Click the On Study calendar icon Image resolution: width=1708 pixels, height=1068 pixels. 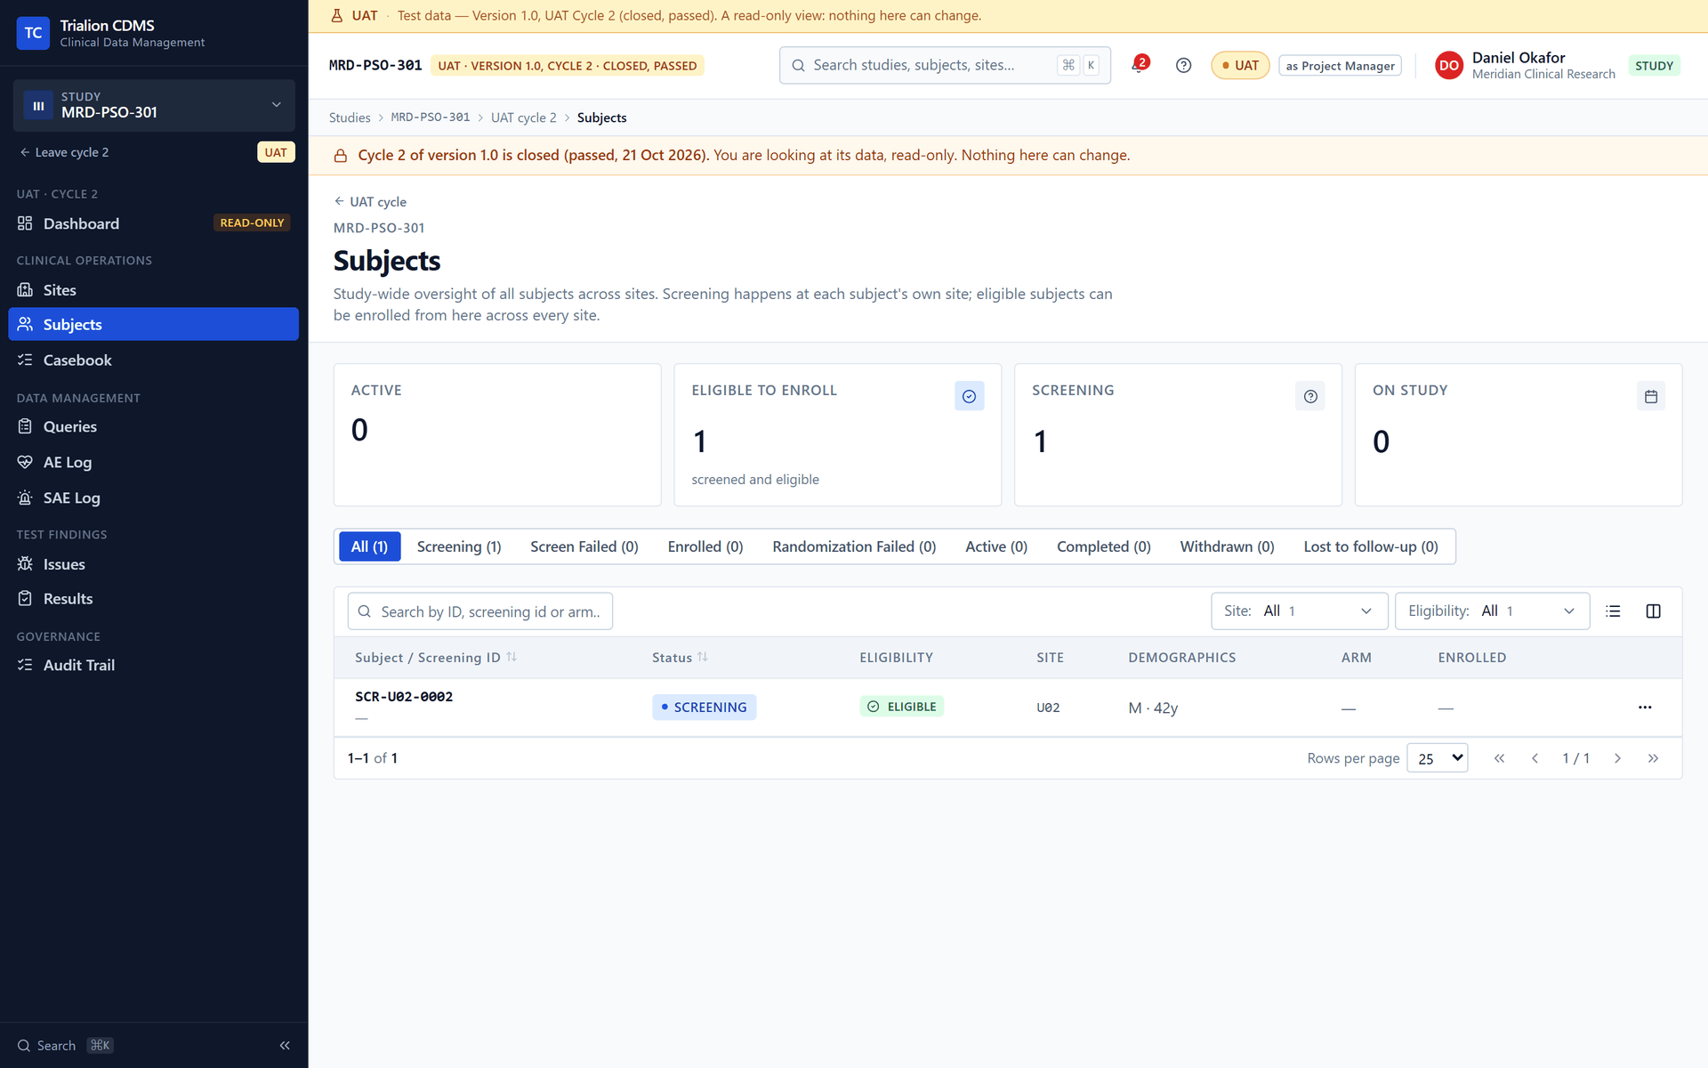click(x=1650, y=396)
